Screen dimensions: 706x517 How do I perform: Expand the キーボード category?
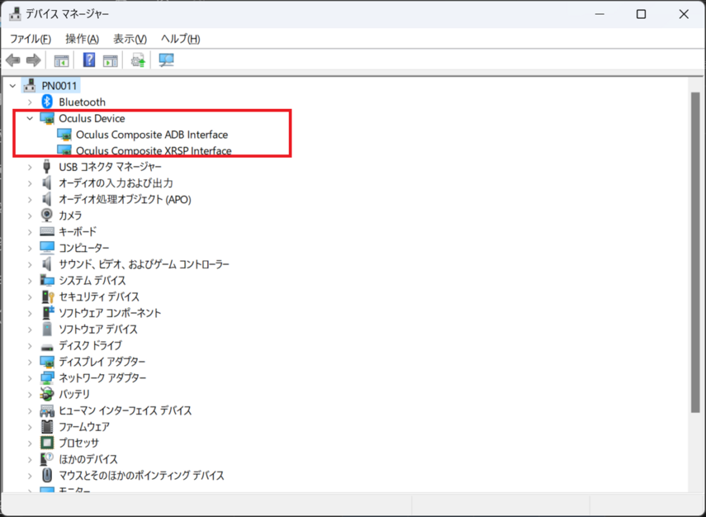(30, 232)
